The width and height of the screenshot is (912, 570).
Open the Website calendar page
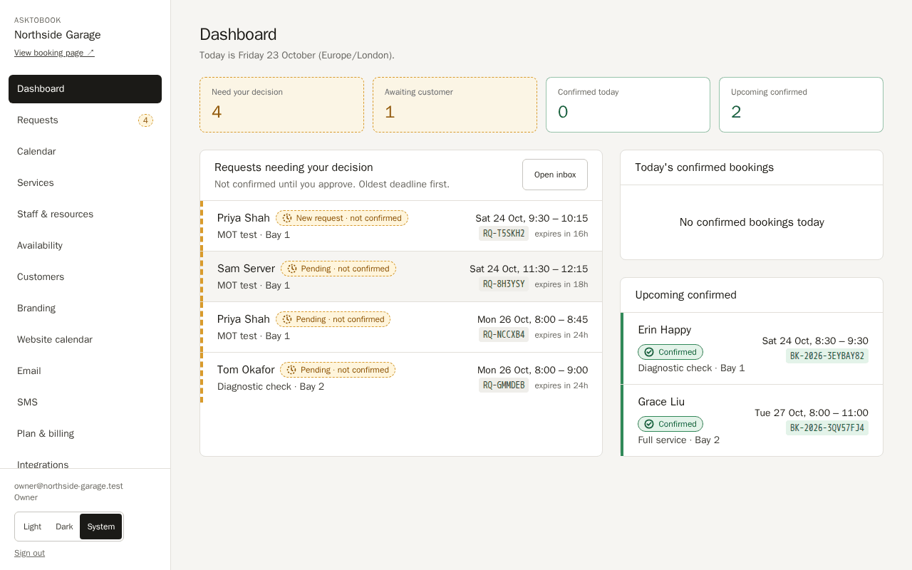tap(85, 340)
